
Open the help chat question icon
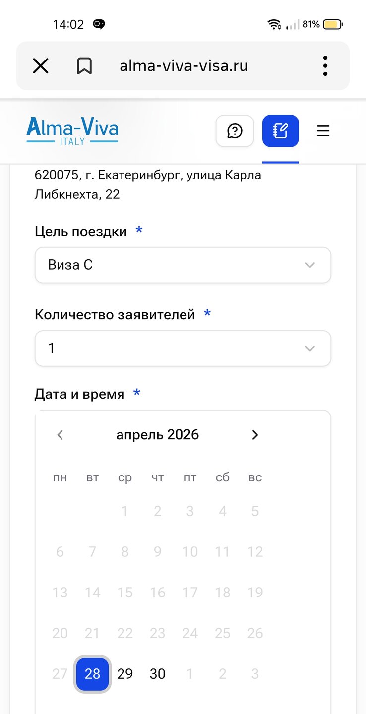point(235,131)
